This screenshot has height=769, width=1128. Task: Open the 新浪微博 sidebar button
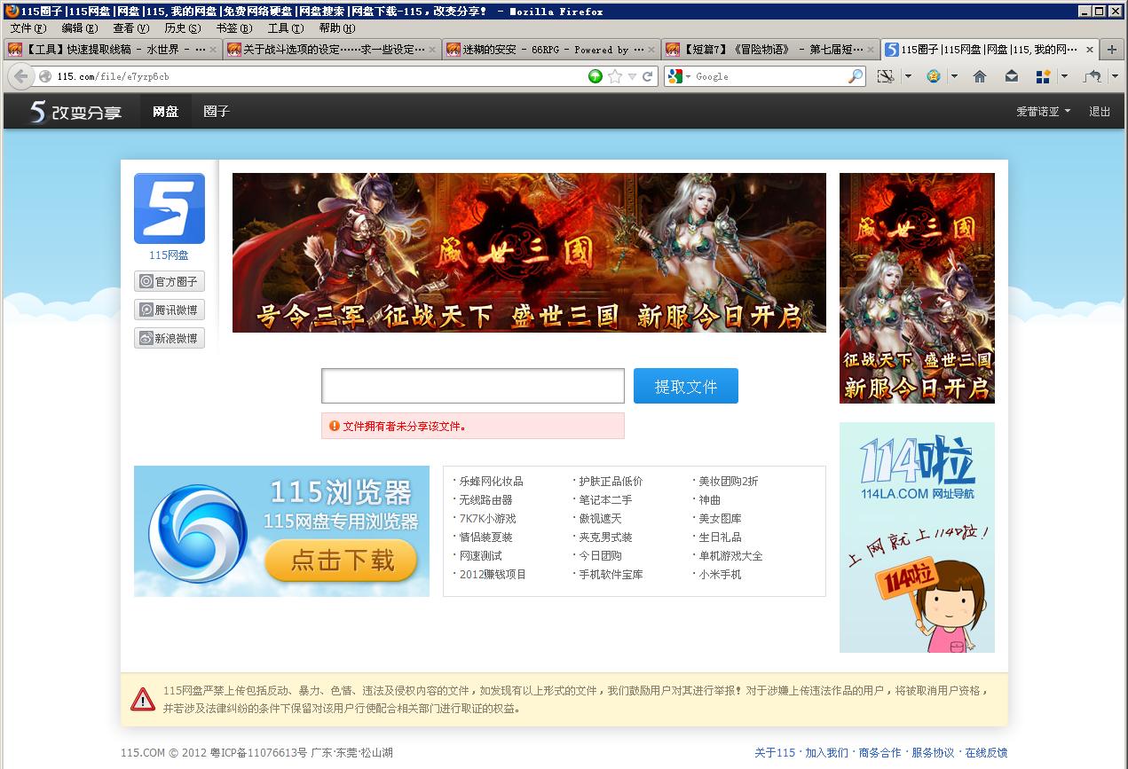point(170,338)
